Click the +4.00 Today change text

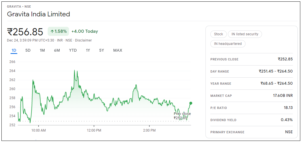tap(85, 31)
